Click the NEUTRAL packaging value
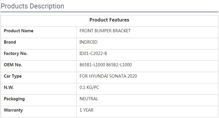The image size is (219, 118). point(89,99)
